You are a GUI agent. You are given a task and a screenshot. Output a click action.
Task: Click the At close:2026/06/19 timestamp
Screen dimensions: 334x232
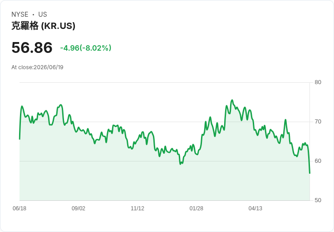[37, 67]
